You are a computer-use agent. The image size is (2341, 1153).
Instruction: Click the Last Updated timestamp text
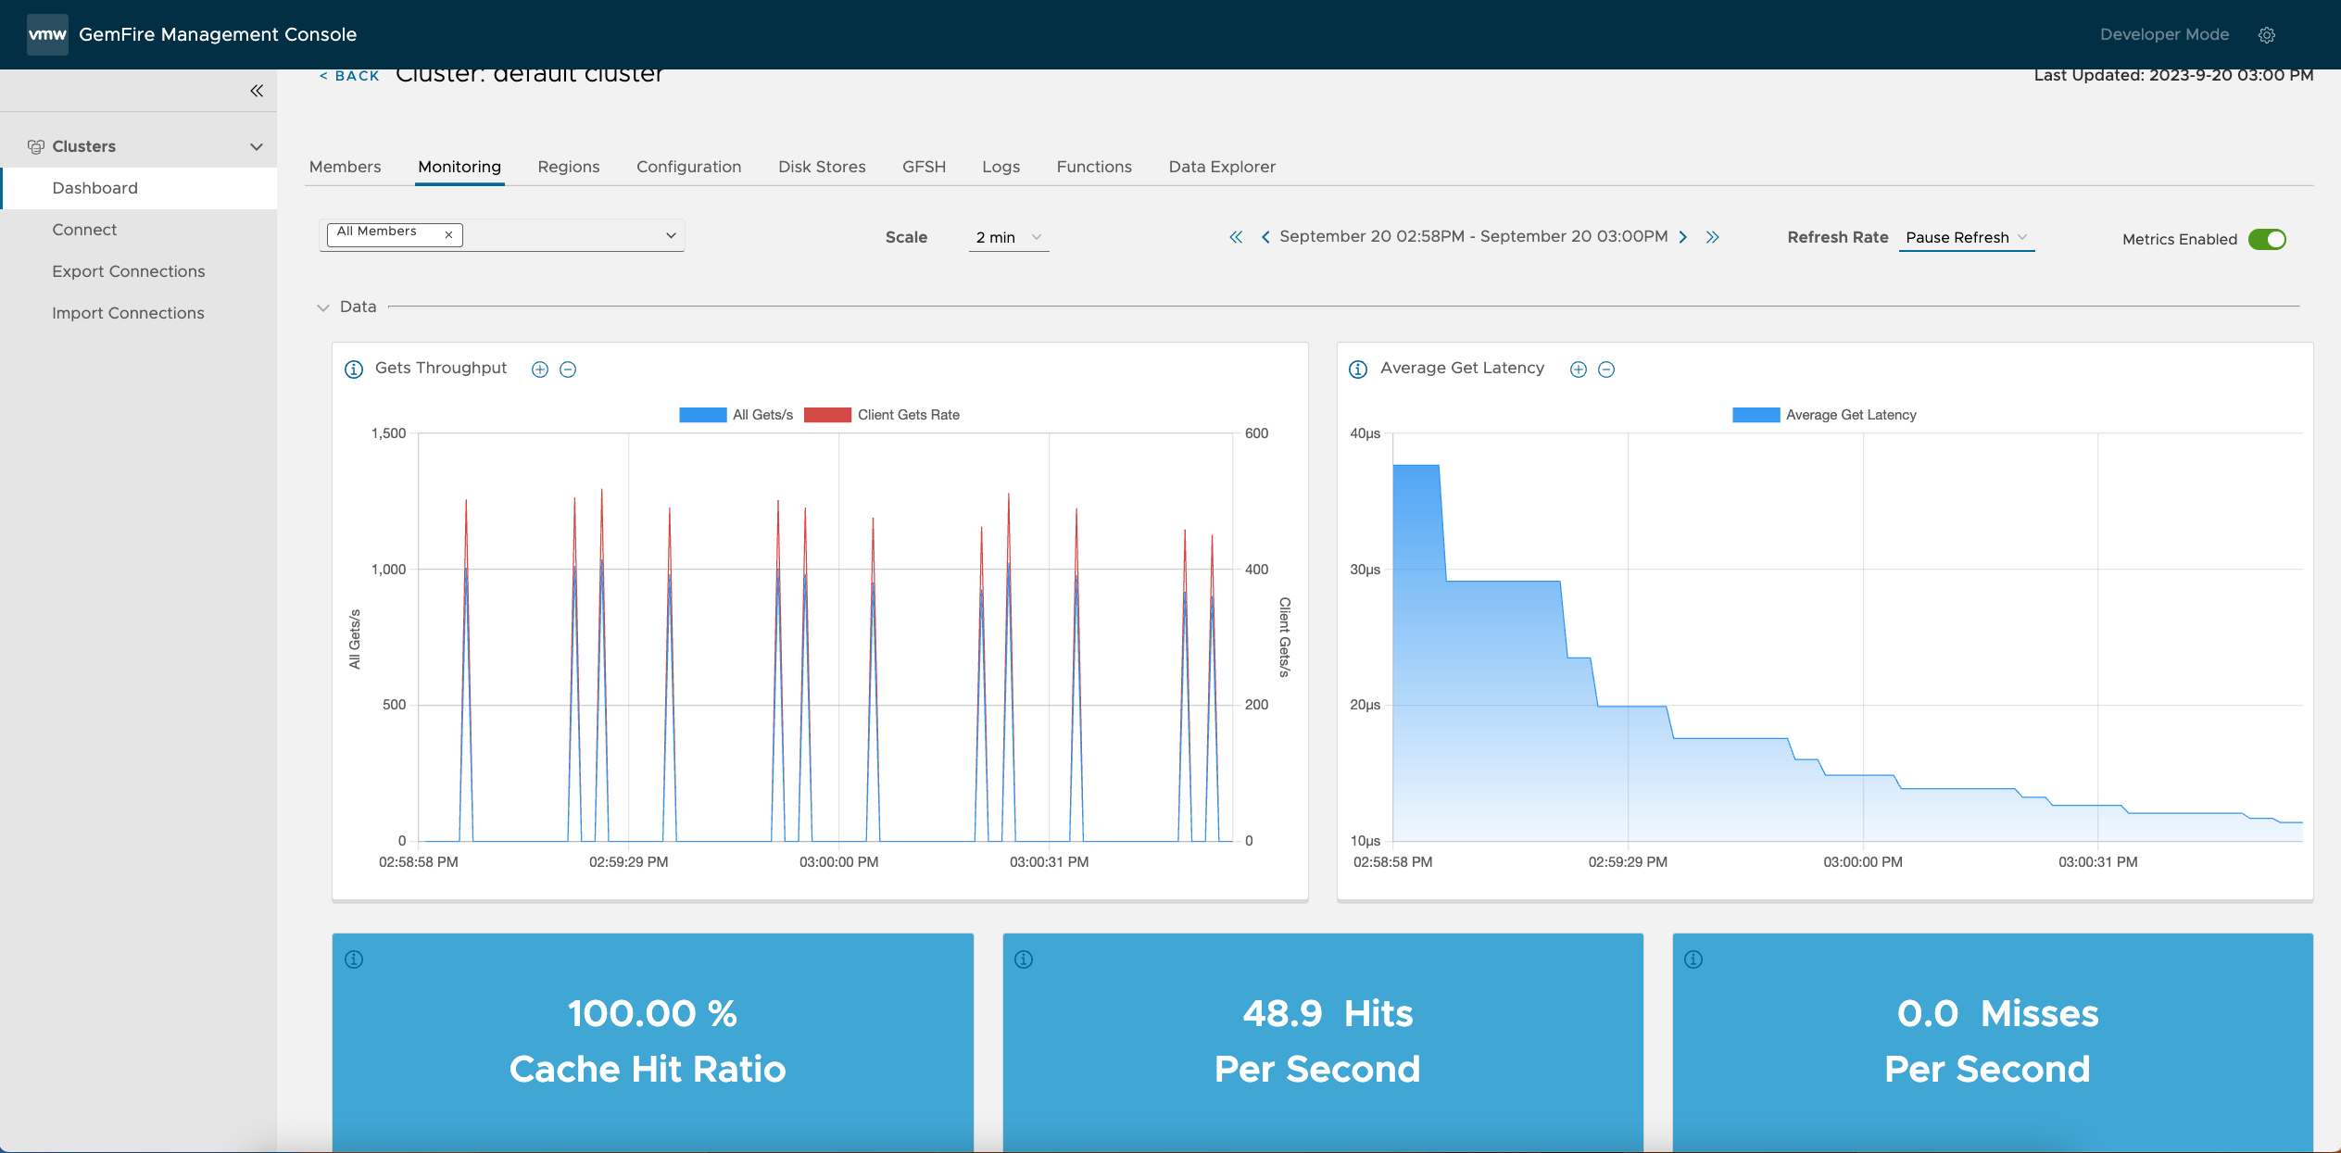point(2173,76)
